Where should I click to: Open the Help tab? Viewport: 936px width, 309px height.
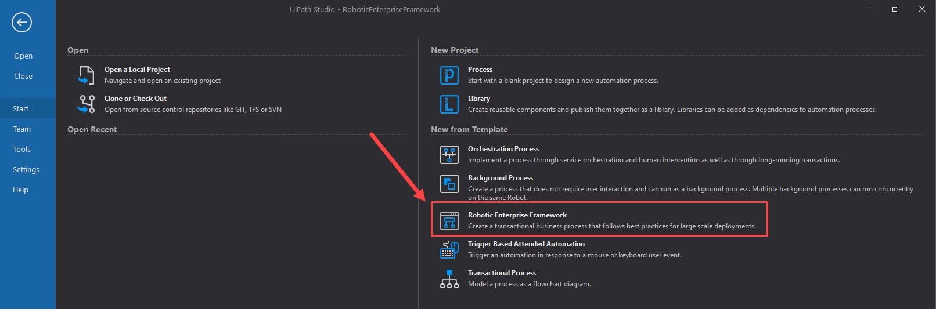point(21,190)
